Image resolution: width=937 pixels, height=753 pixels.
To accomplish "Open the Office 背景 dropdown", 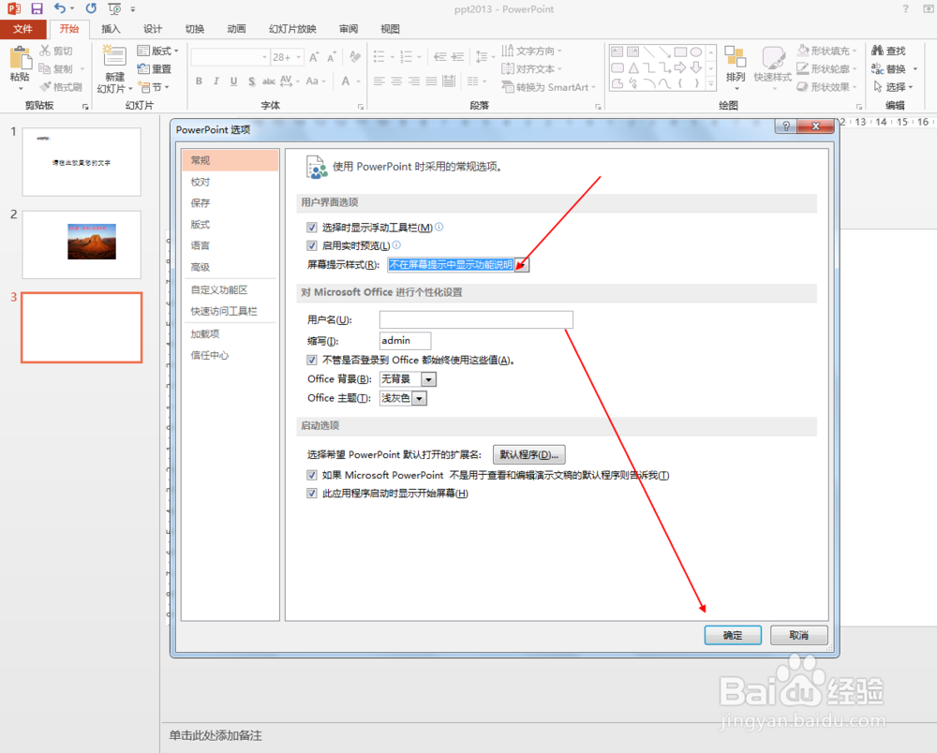I will point(428,379).
